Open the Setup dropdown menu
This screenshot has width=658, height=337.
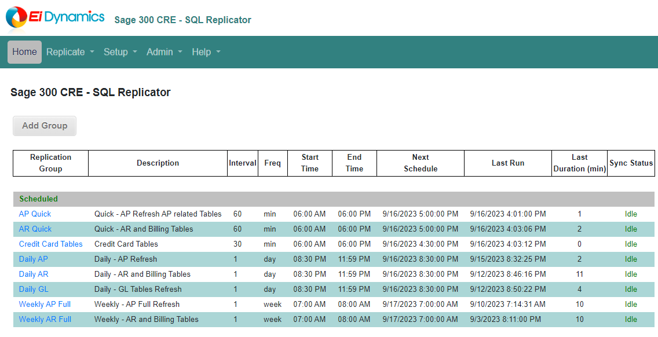click(120, 52)
